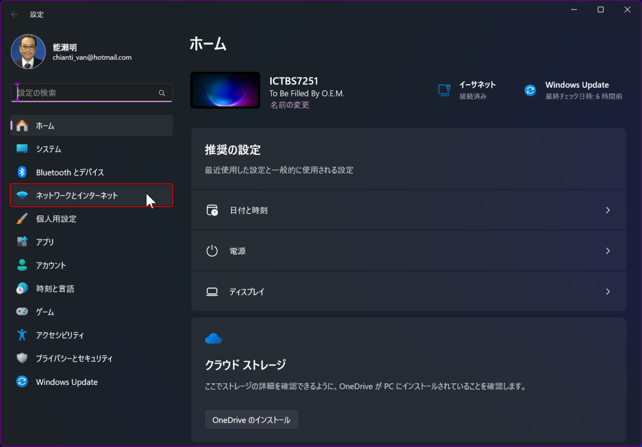Click the OneDrive cloud icon
Screen dimensions: 642x447
pyautogui.click(x=213, y=339)
